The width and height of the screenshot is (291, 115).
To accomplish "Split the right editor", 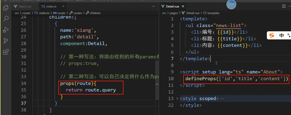I will [284, 6].
